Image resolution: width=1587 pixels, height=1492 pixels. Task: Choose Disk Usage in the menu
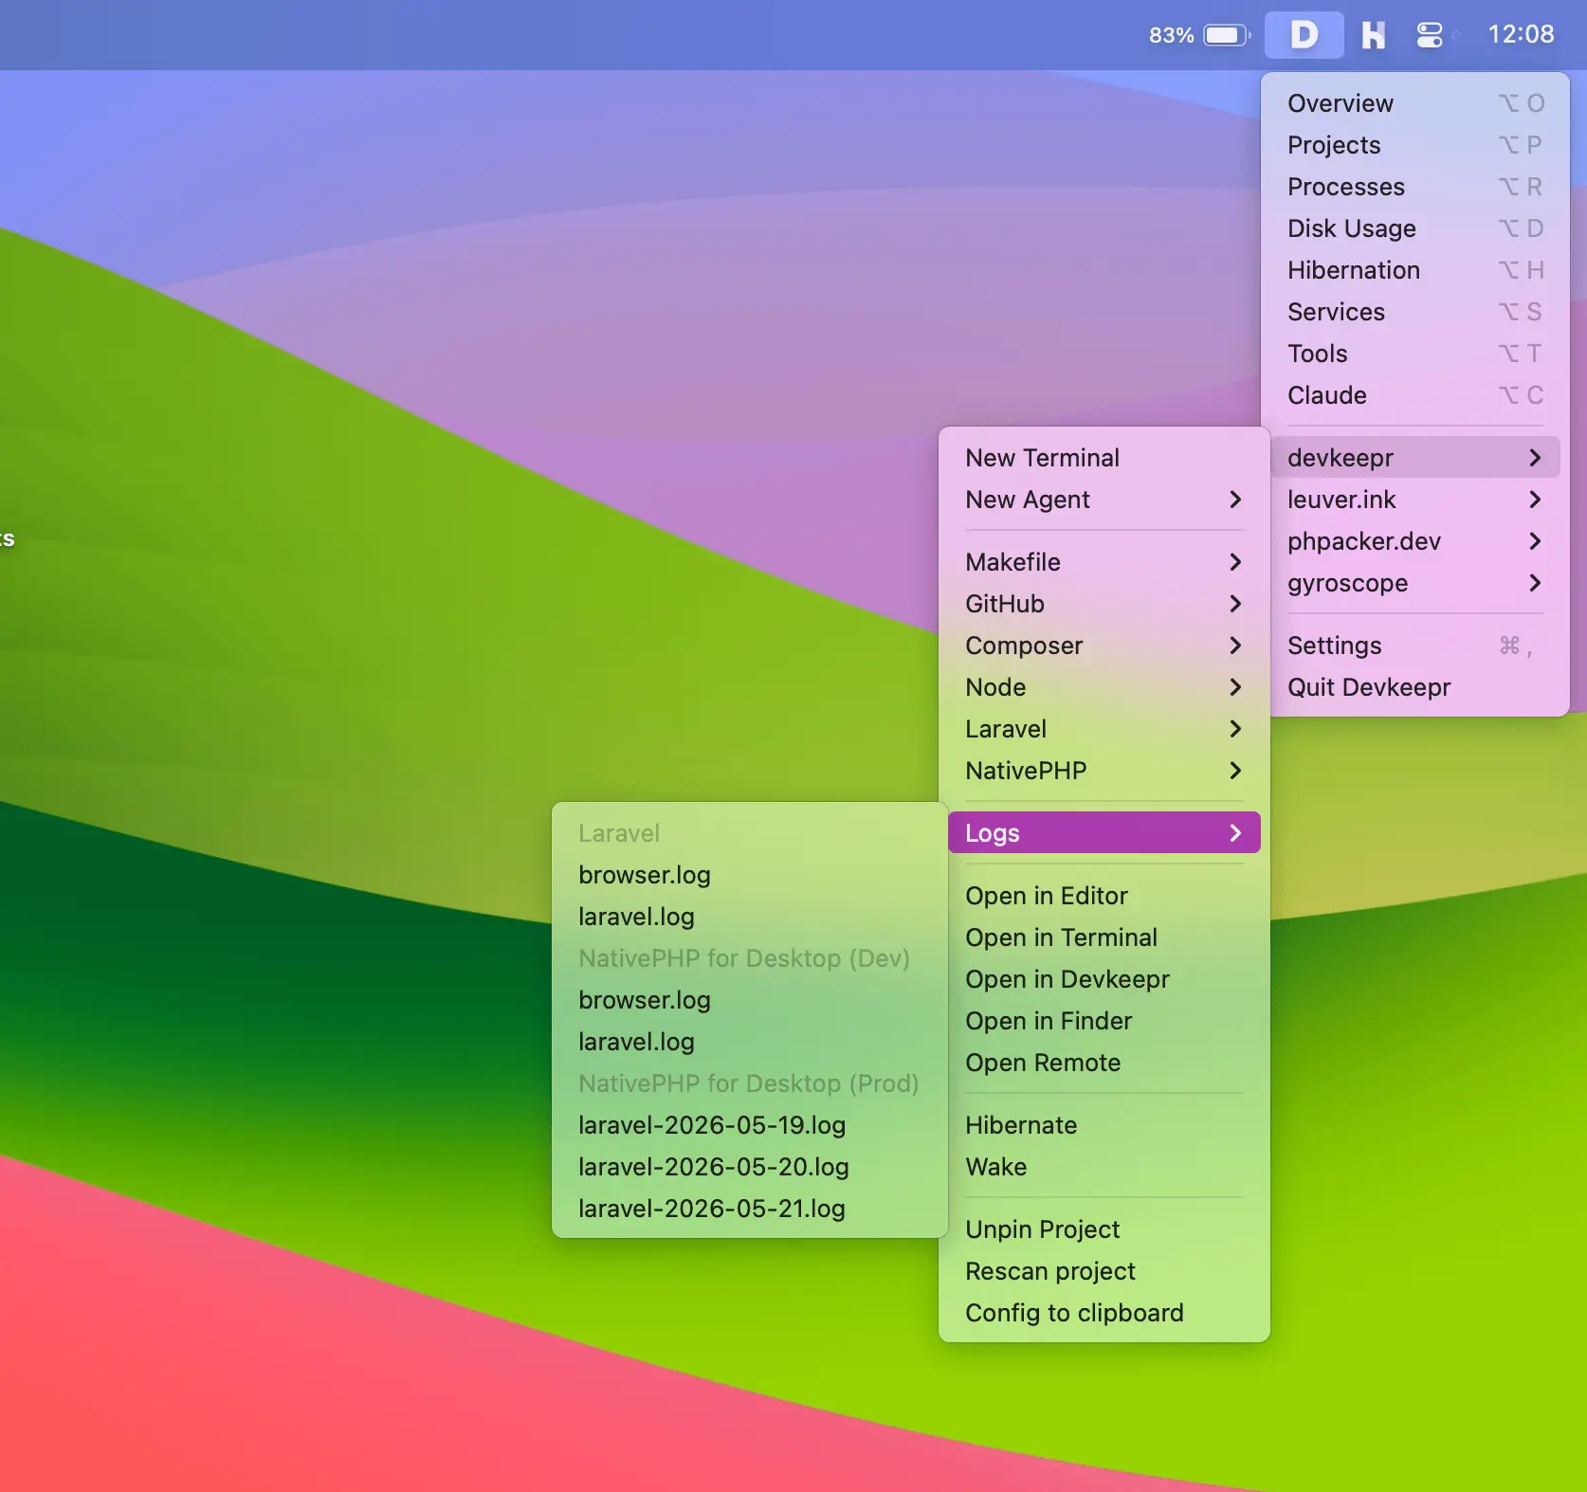(1415, 228)
